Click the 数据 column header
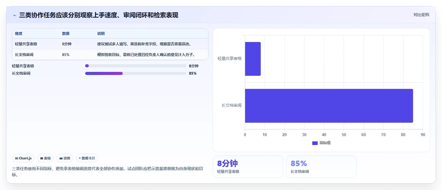Viewport: 442px width, 190px height. click(66, 34)
